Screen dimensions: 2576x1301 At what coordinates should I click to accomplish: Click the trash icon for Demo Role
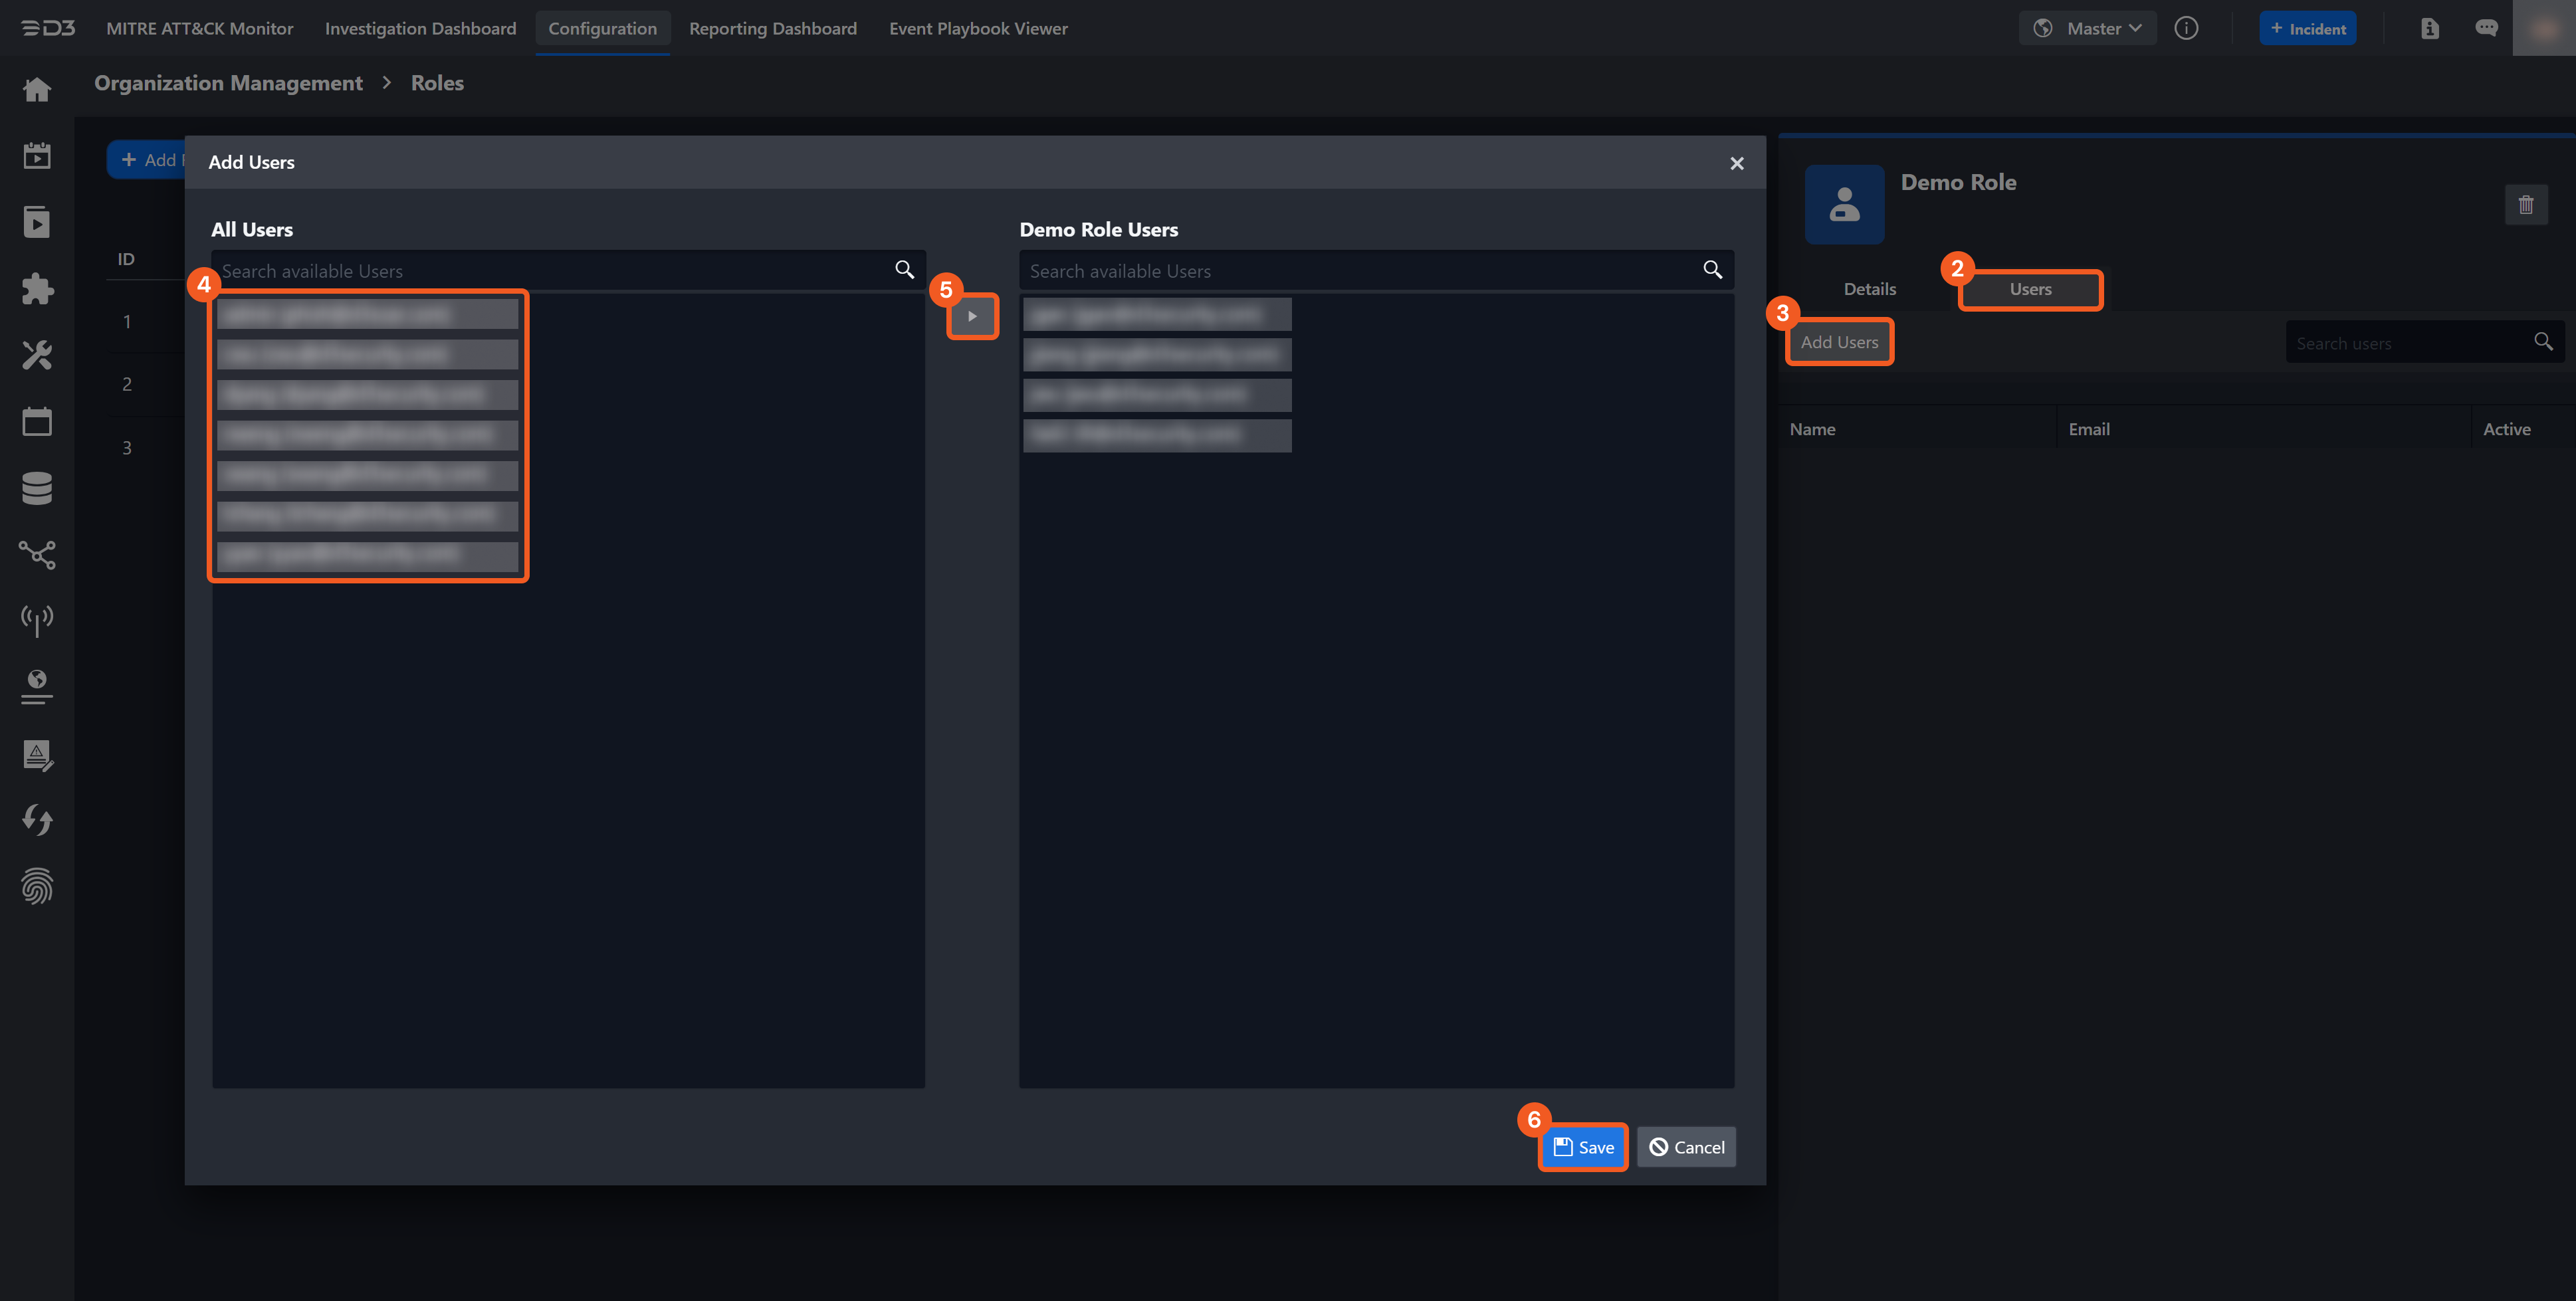point(2525,205)
